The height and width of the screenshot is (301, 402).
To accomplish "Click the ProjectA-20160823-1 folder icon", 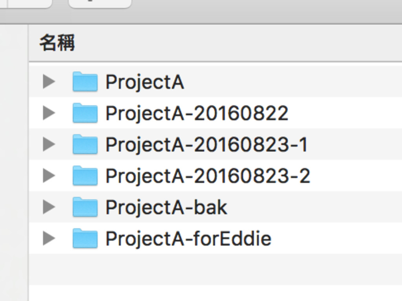I will click(85, 145).
